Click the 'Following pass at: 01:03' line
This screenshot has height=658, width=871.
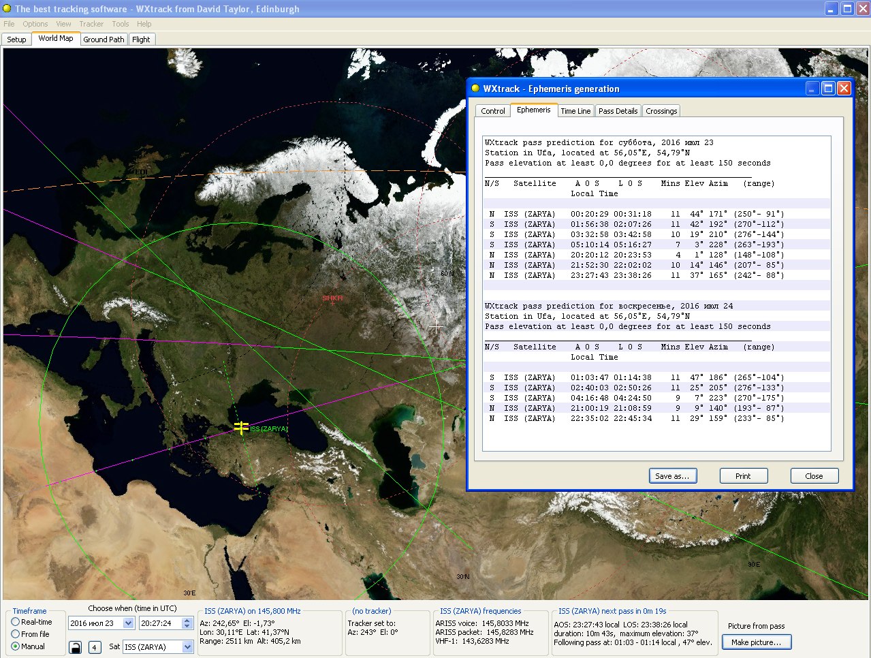click(x=633, y=642)
